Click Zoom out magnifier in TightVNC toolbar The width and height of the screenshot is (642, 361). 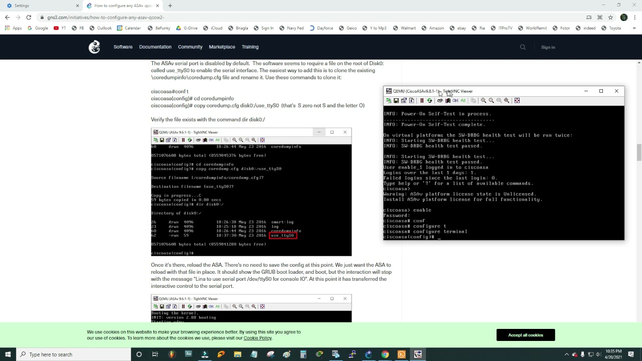click(491, 101)
